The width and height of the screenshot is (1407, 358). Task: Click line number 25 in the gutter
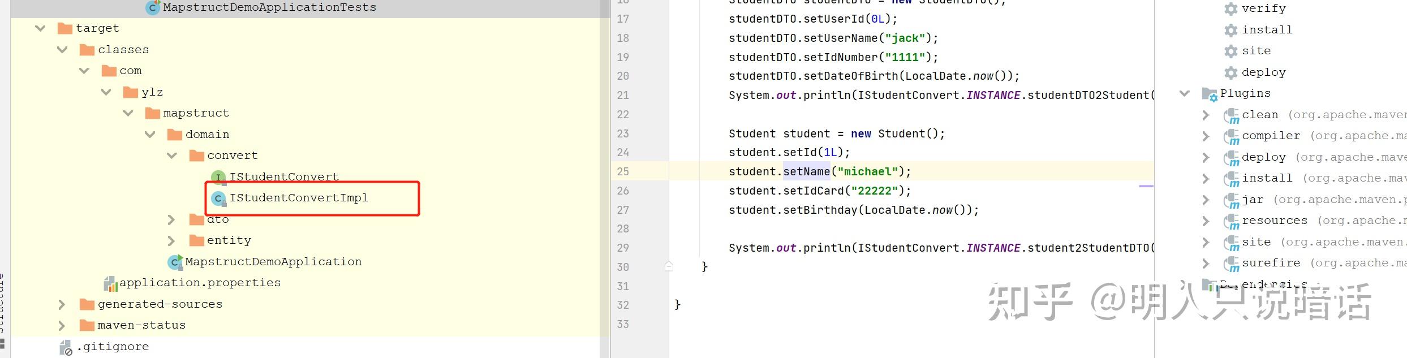coord(623,171)
